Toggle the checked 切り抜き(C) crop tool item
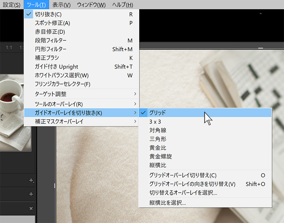The image size is (284, 223). [48, 14]
